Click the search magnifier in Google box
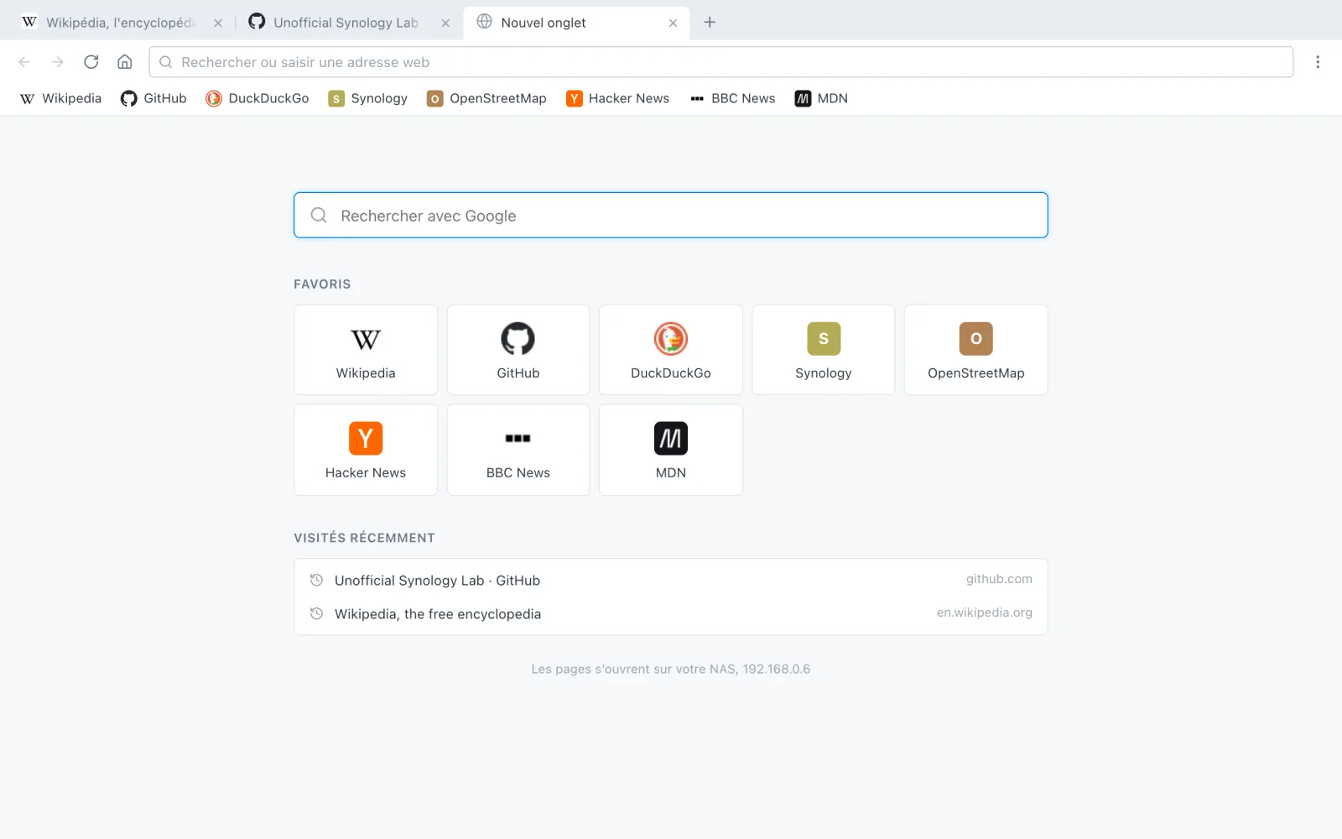1342x839 pixels. point(319,216)
